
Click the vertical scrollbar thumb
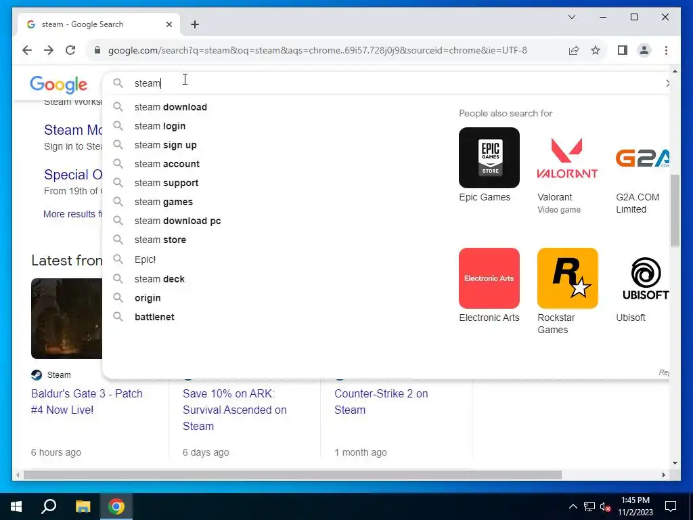675,211
